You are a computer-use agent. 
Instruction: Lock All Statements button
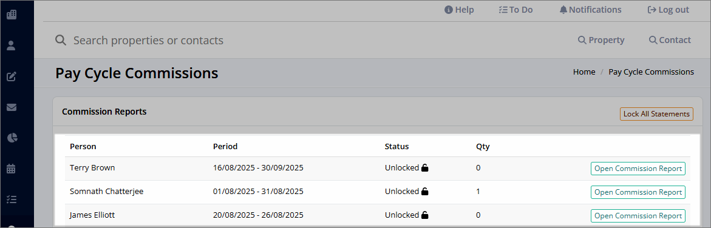[x=656, y=114]
